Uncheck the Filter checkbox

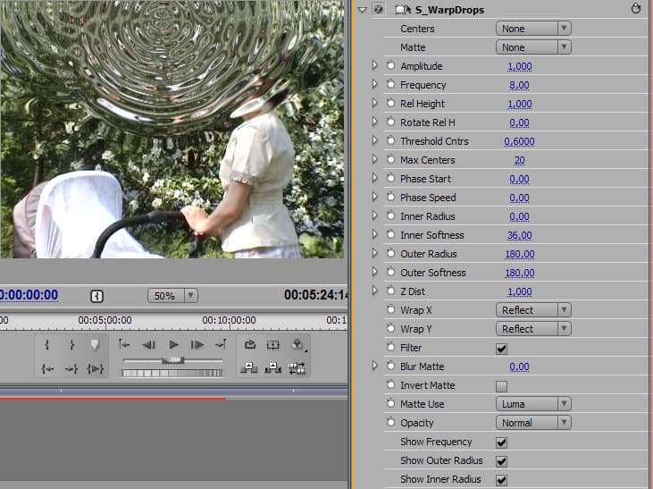(501, 349)
